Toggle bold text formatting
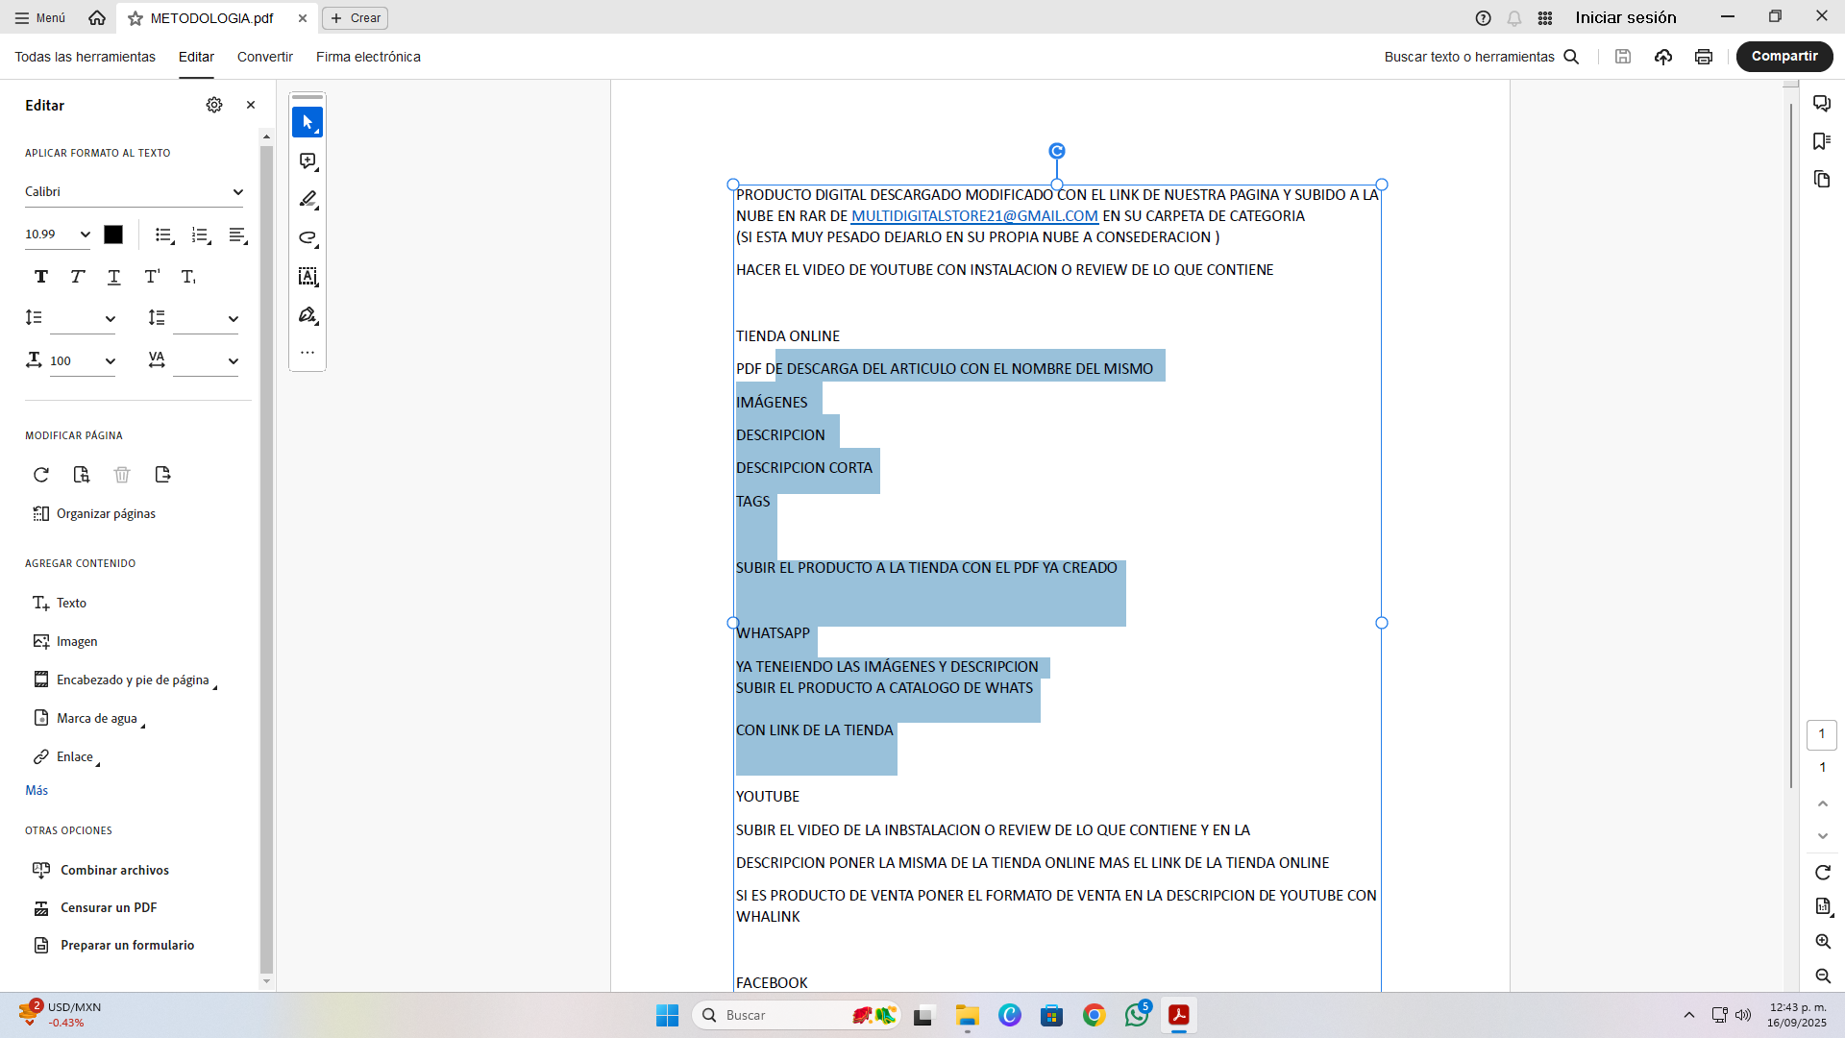1845x1038 pixels. (41, 277)
